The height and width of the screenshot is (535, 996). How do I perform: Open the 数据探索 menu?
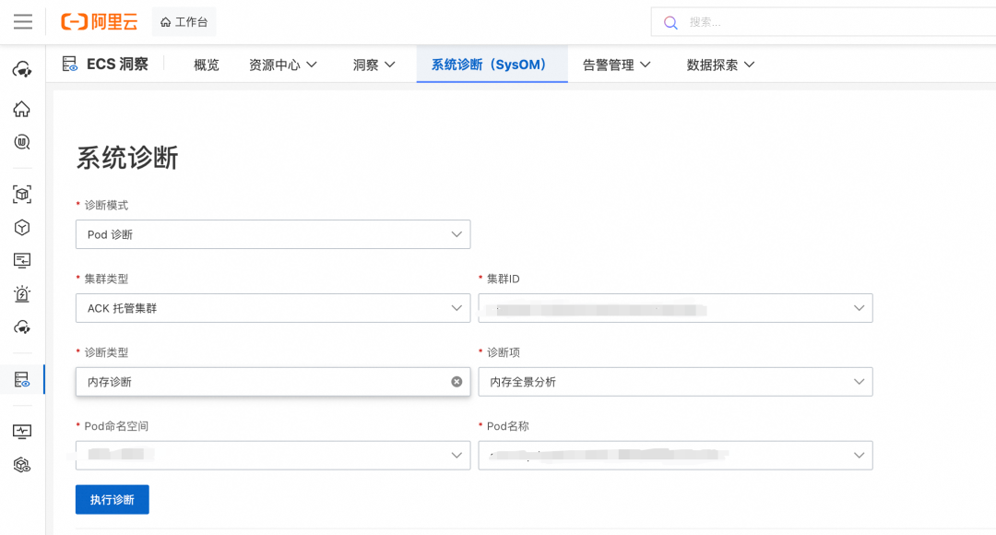pyautogui.click(x=720, y=65)
